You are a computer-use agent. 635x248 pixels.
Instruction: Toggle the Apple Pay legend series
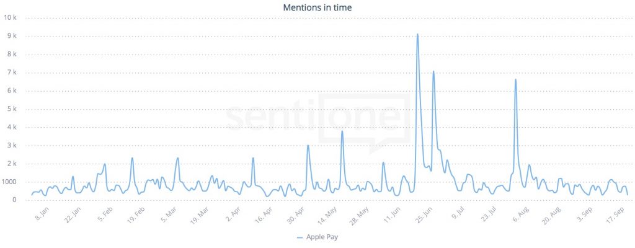coord(322,237)
